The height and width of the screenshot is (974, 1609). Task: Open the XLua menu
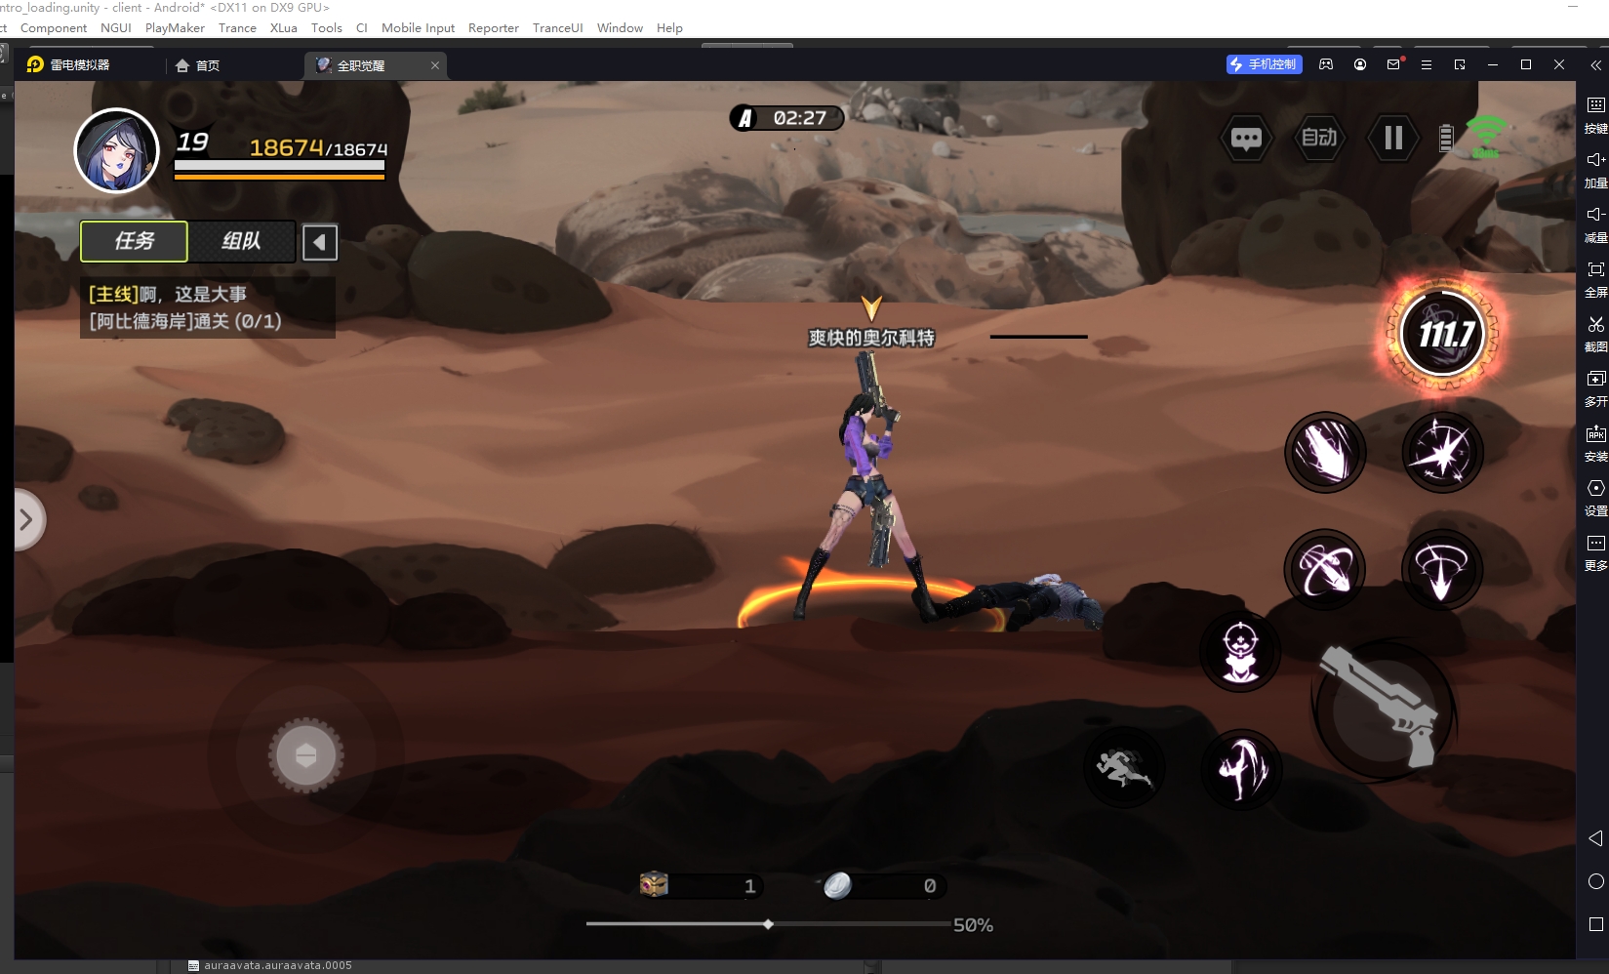coord(284,27)
